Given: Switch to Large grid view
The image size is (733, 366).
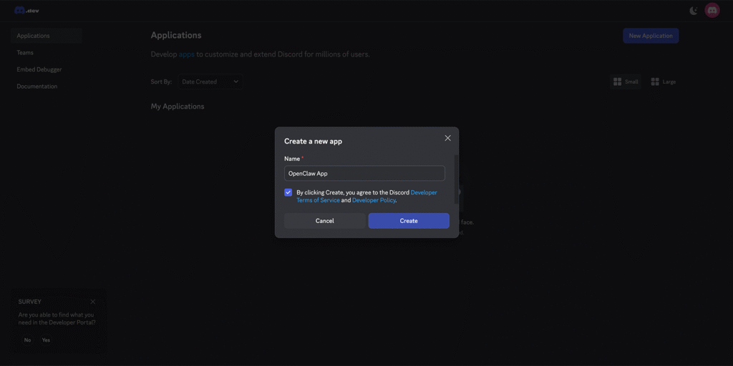Looking at the screenshot, I should point(663,82).
